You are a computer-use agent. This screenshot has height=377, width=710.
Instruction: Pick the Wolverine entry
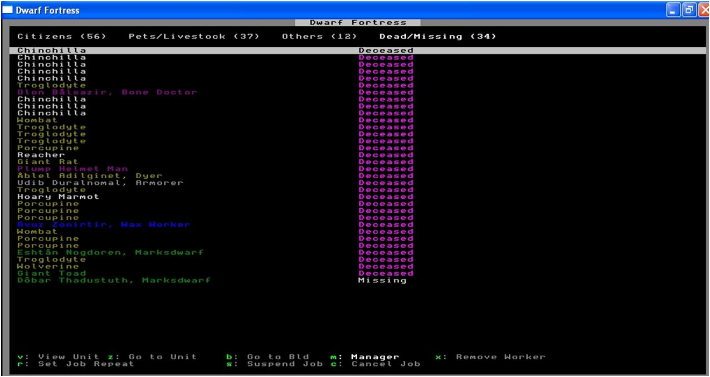(x=48, y=266)
